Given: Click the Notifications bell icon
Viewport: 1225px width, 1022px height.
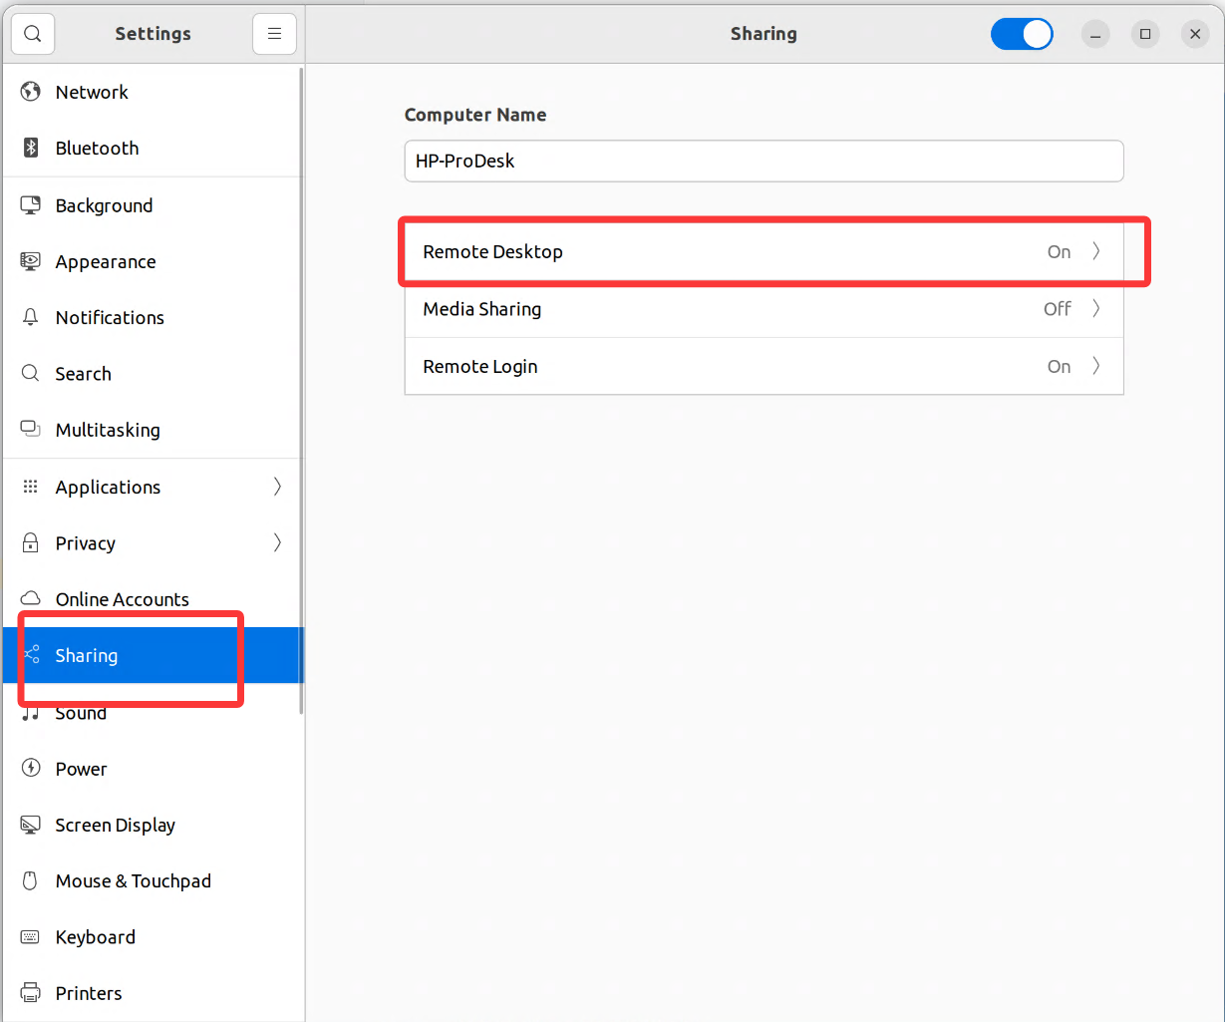Looking at the screenshot, I should pos(31,317).
